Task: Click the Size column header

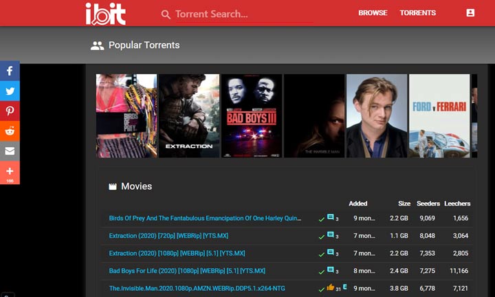Action: pos(404,203)
